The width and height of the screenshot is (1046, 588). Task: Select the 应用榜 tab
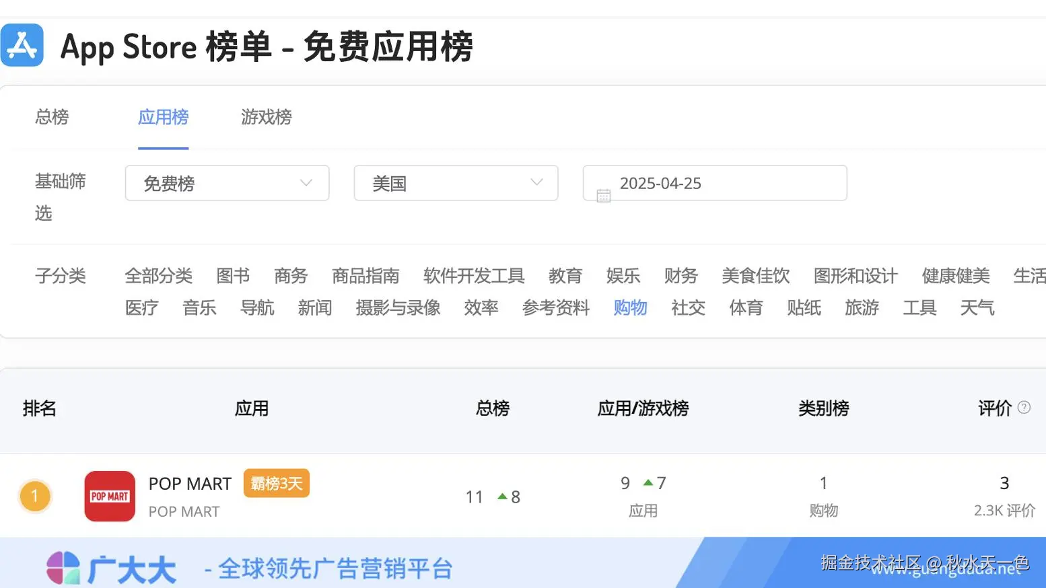164,117
